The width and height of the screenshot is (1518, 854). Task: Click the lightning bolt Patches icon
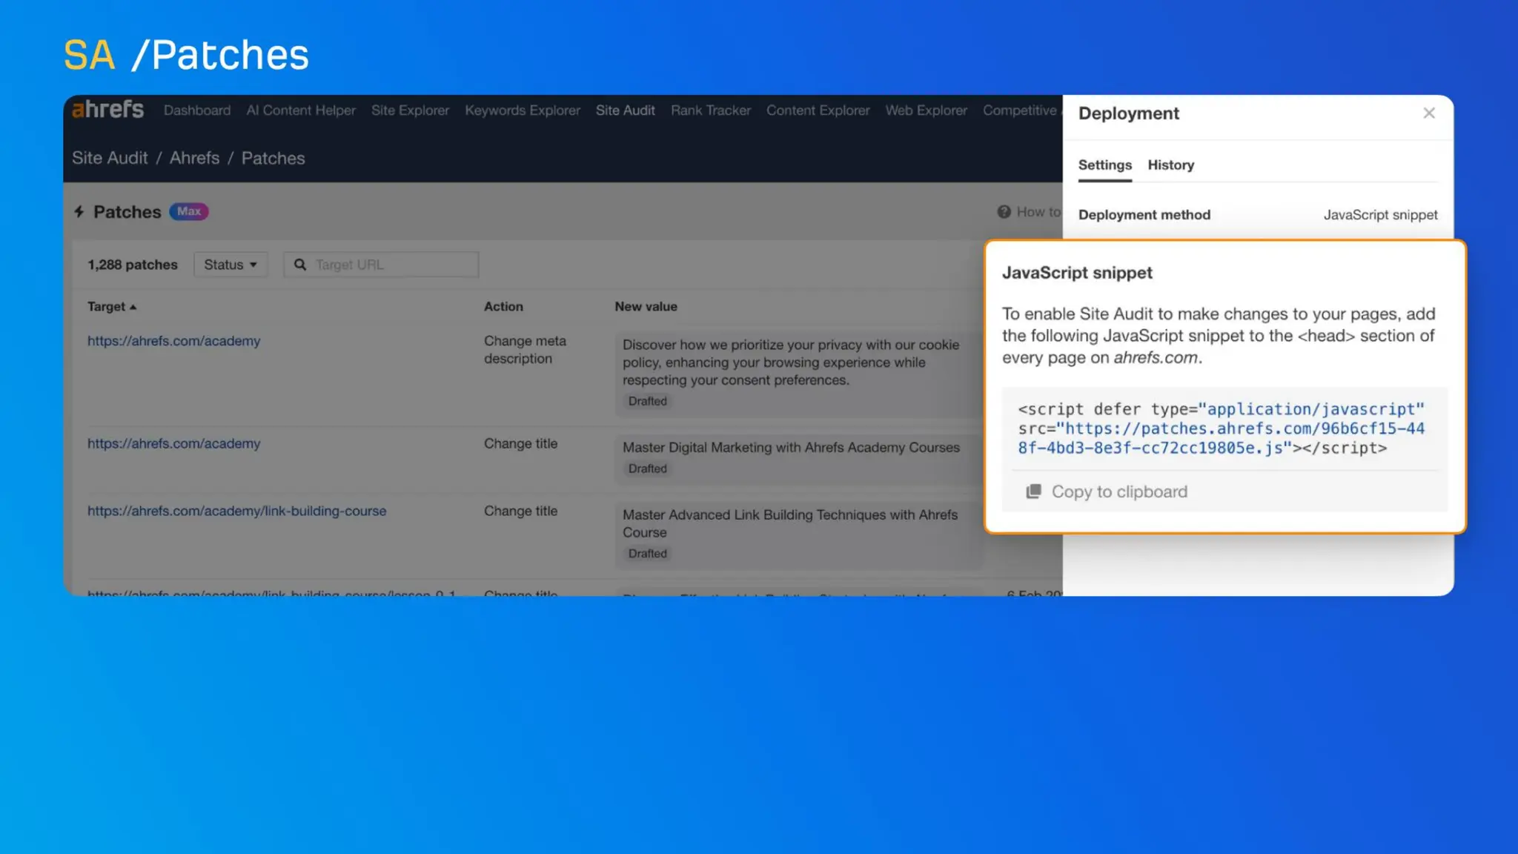point(79,212)
